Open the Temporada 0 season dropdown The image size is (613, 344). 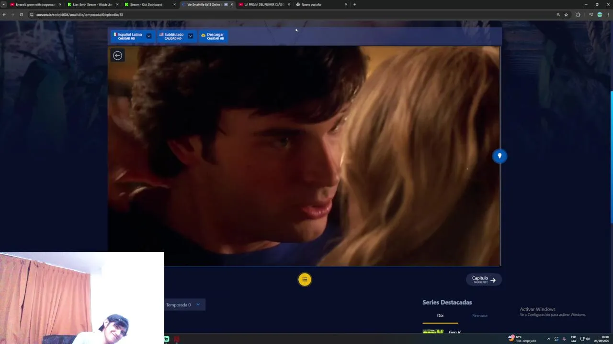185,305
